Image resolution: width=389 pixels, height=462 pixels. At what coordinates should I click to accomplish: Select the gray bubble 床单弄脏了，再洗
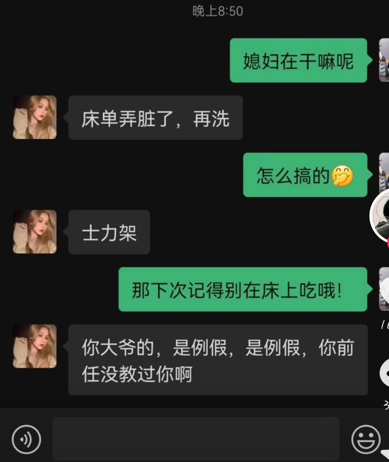click(156, 117)
